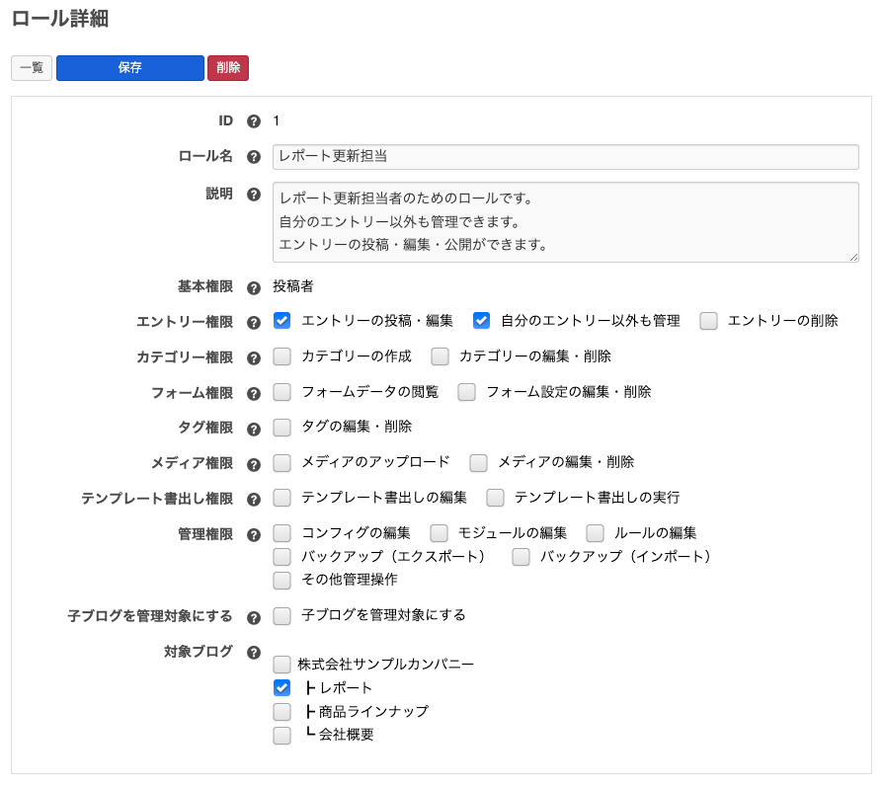Uncheck the レポート target blog
This screenshot has width=883, height=787.
pyautogui.click(x=282, y=687)
